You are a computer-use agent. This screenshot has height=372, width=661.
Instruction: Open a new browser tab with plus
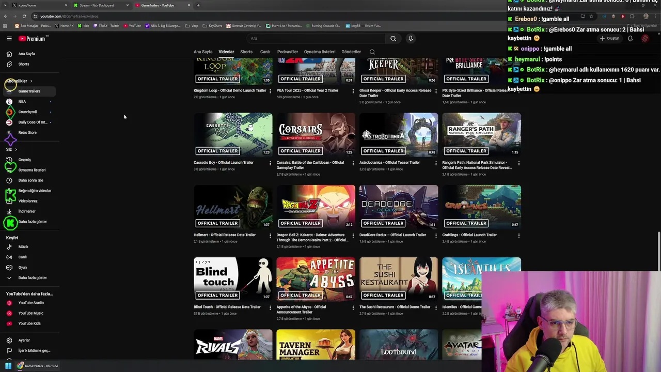(198, 5)
